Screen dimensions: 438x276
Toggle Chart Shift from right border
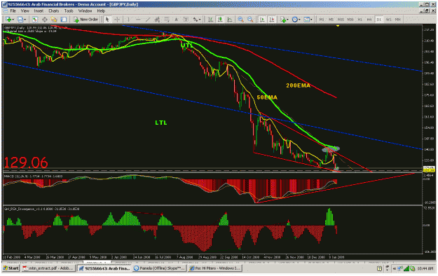[271, 20]
